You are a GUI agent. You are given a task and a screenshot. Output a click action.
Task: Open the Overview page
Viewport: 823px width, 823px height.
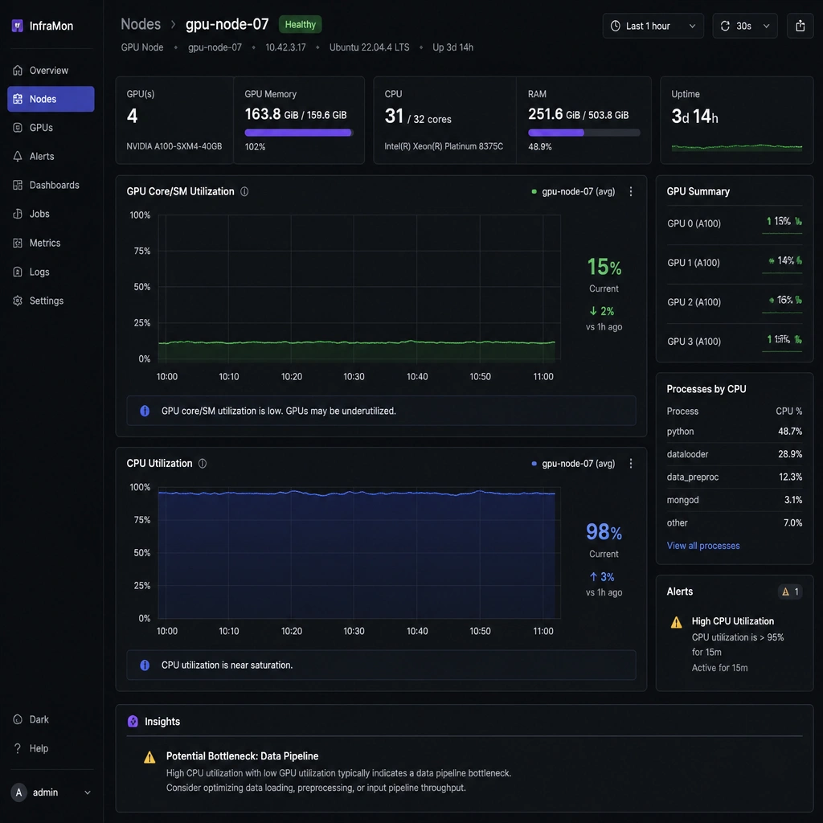click(51, 71)
